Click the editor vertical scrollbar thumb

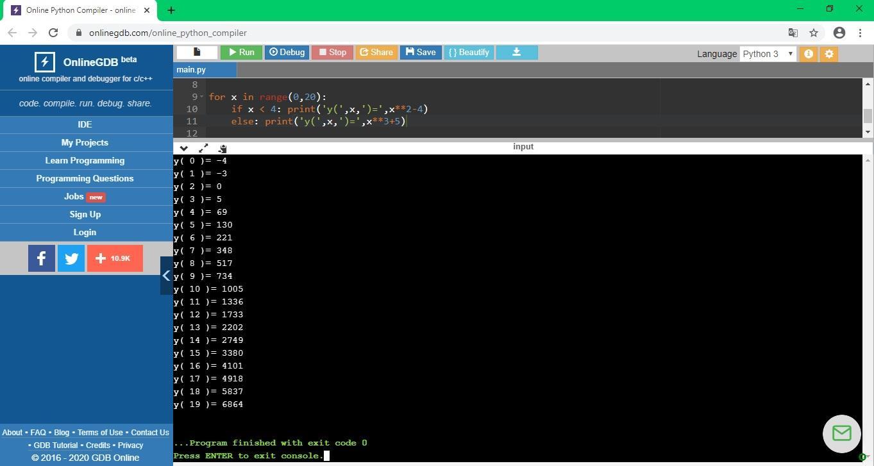click(868, 116)
